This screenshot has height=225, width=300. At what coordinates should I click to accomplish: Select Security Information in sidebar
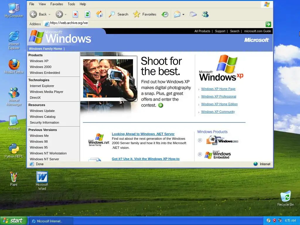coord(45,122)
